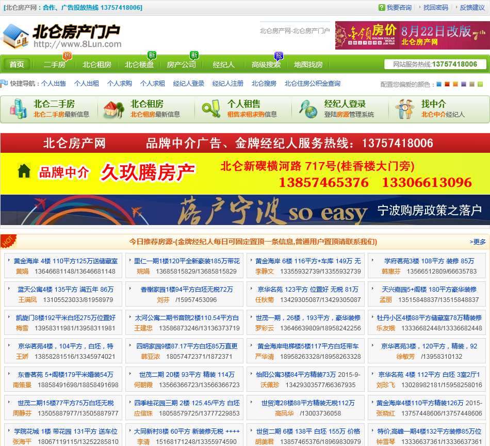
Task: Click the 抢 badge above 高级搜索
Action: point(279,55)
